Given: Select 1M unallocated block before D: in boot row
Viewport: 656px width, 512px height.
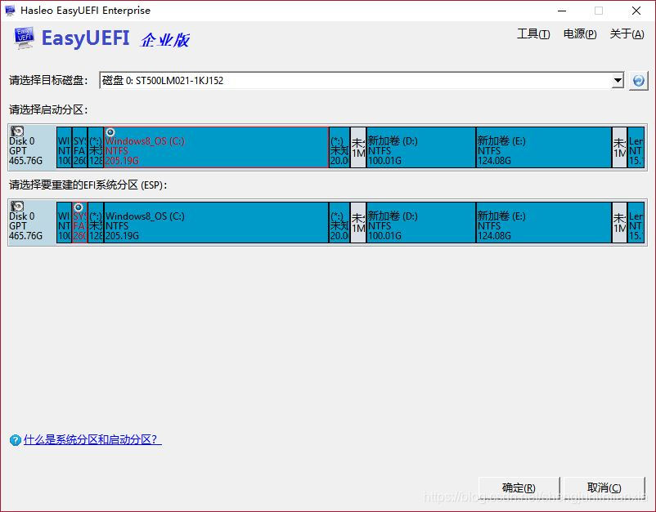Looking at the screenshot, I should [358, 148].
